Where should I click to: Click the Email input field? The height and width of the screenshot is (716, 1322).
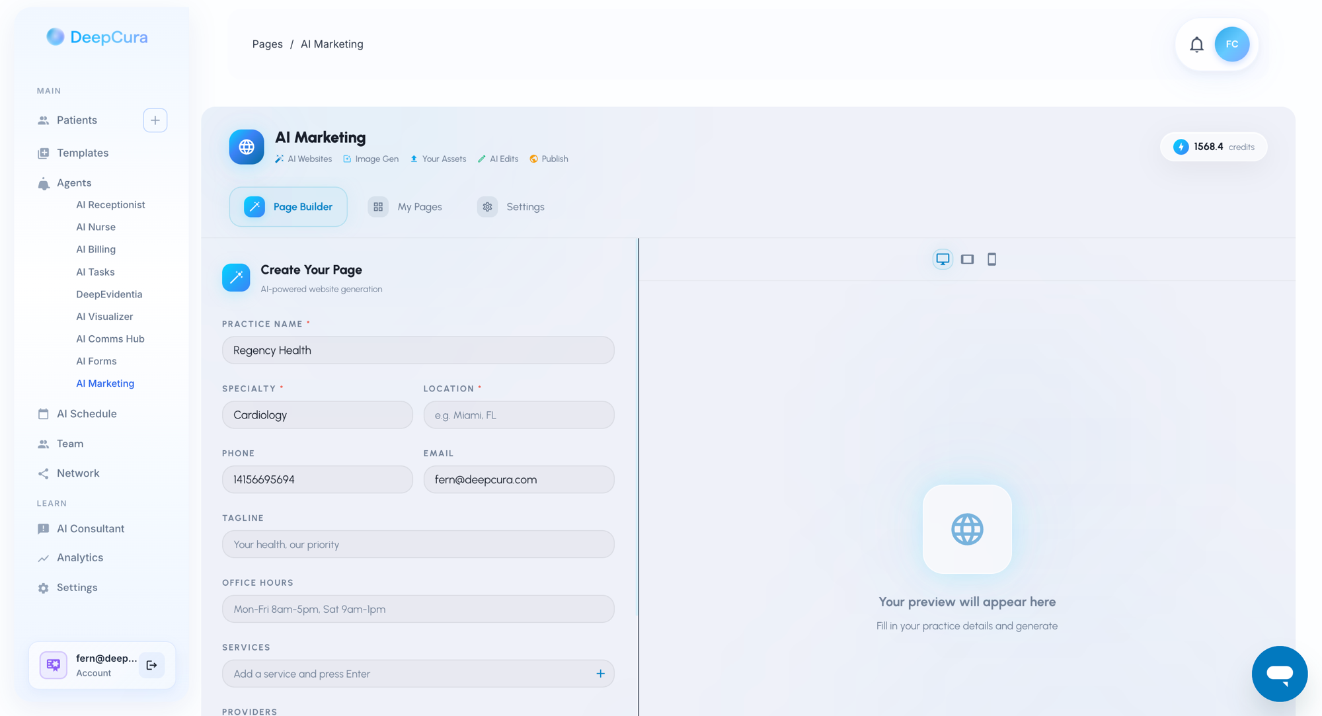(519, 480)
